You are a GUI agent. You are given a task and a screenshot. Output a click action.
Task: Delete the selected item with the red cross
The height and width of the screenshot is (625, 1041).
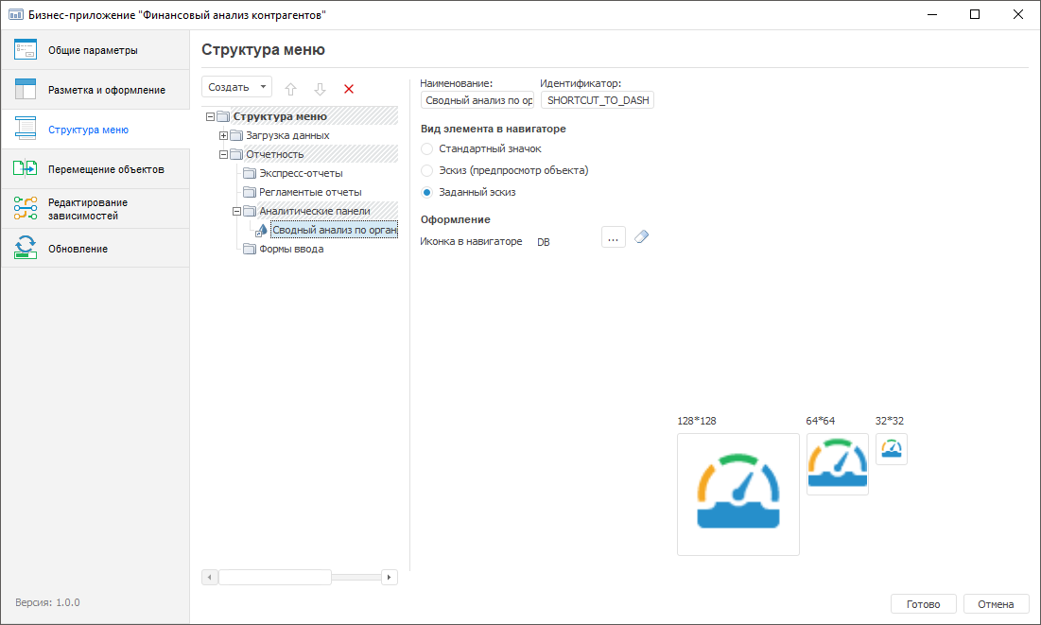pyautogui.click(x=349, y=89)
